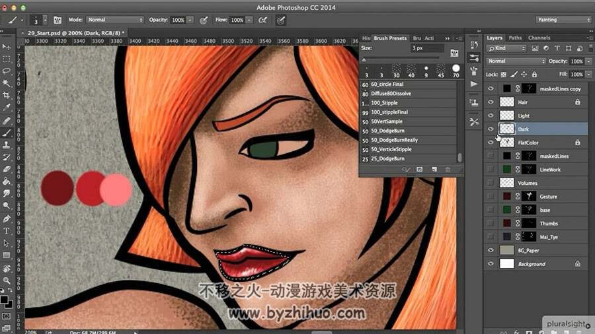Select the Crop tool

[7, 95]
